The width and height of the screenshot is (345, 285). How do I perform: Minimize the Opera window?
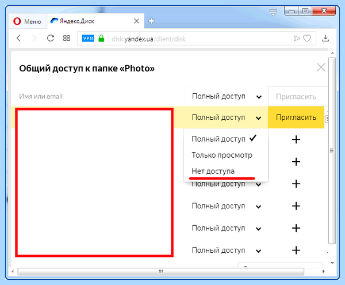(x=292, y=11)
